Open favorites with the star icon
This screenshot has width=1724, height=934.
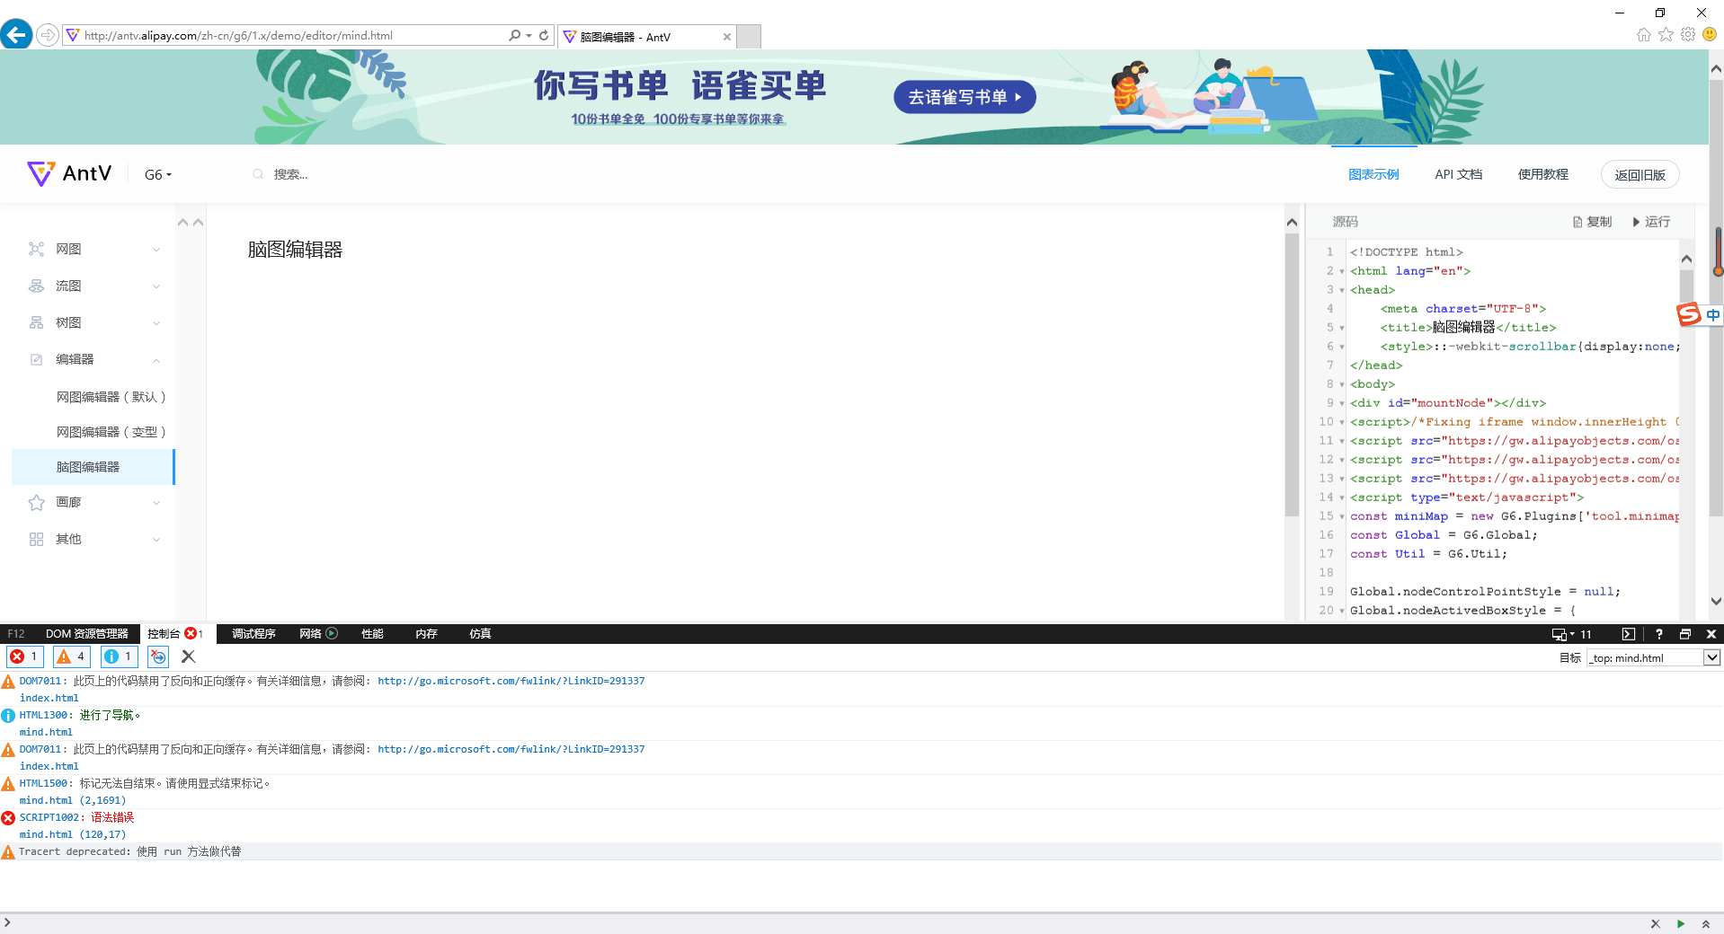click(1666, 34)
